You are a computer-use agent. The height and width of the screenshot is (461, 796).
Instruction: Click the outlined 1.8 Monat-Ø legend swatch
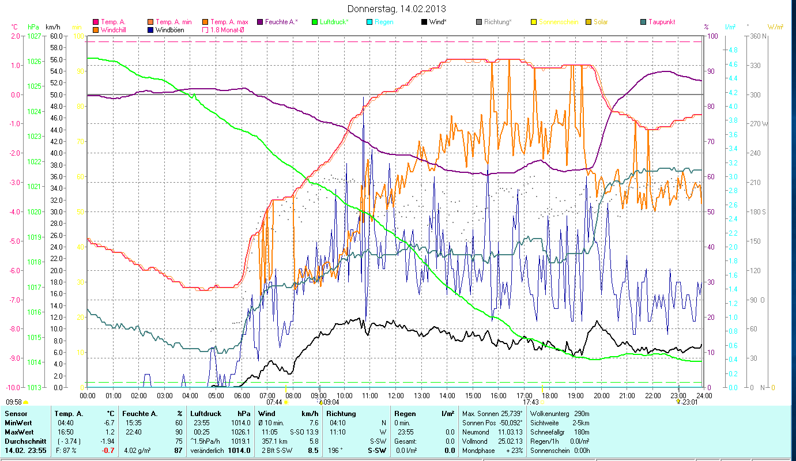tap(206, 29)
